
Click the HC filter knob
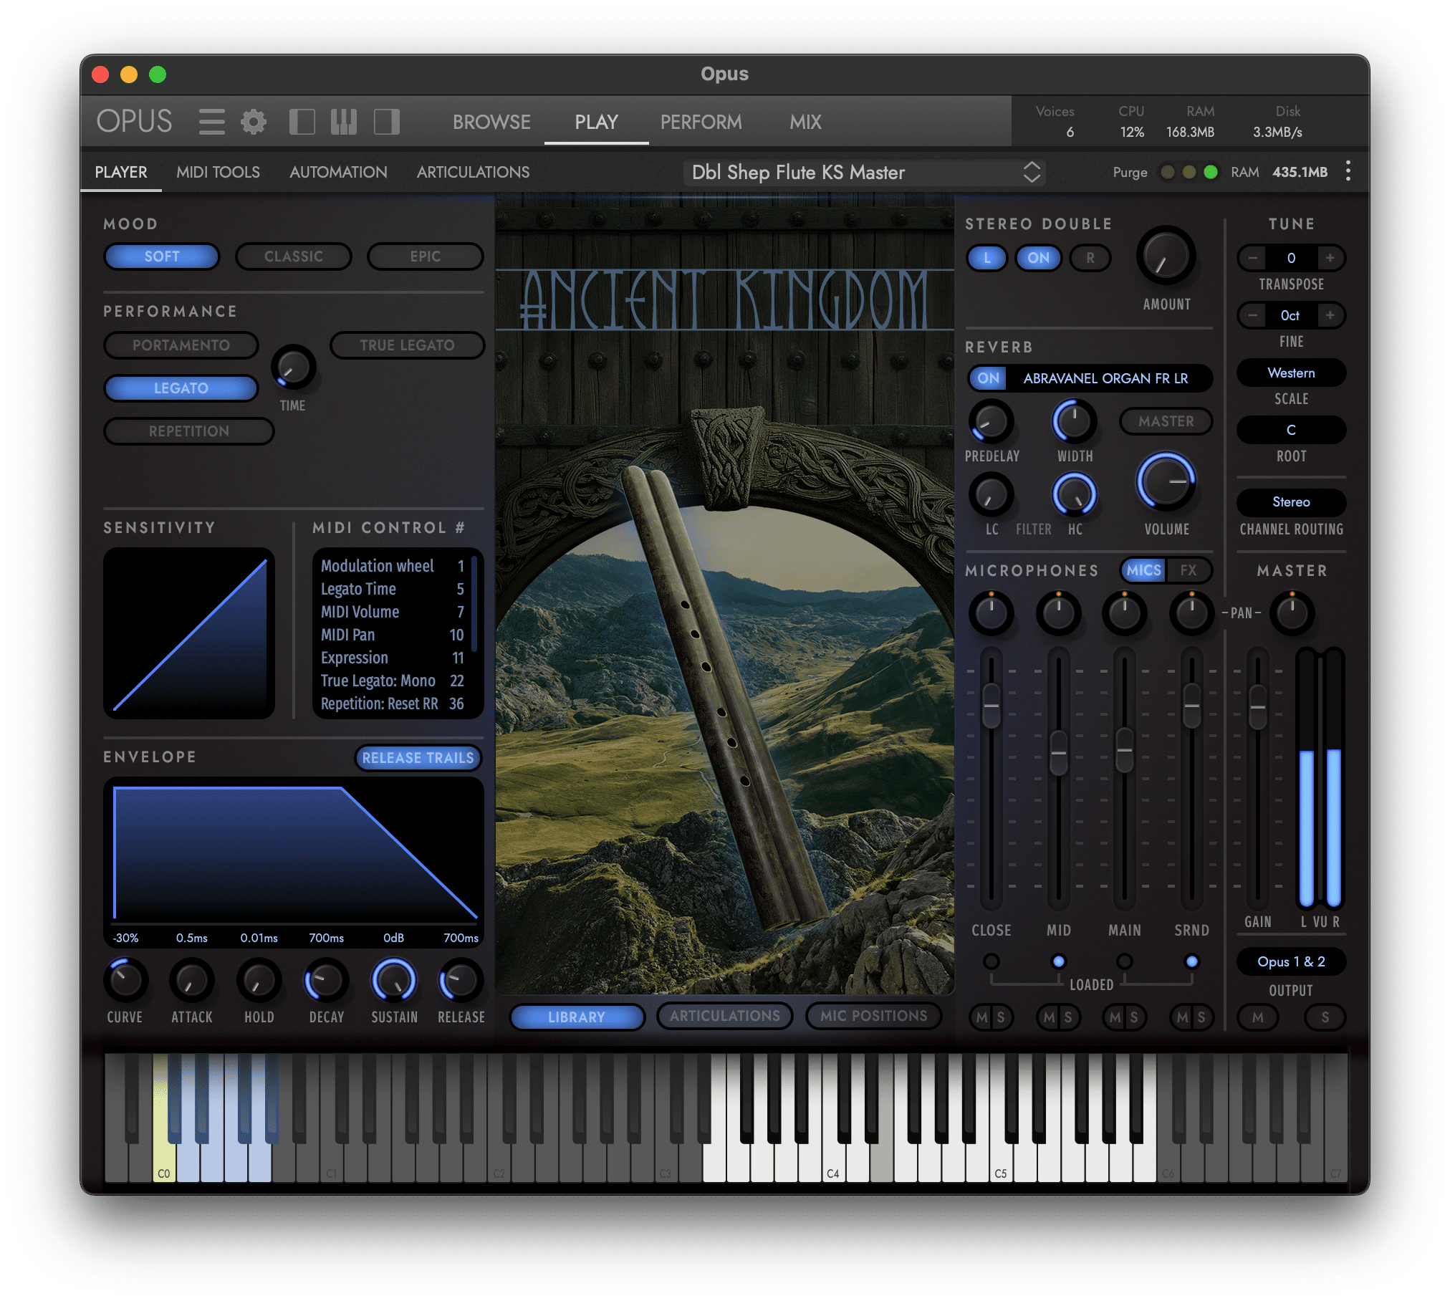[x=1074, y=494]
